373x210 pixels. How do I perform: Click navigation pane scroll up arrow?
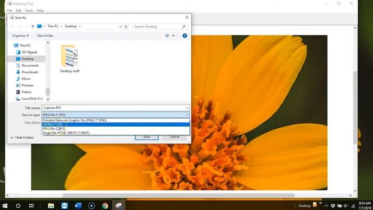click(48, 43)
